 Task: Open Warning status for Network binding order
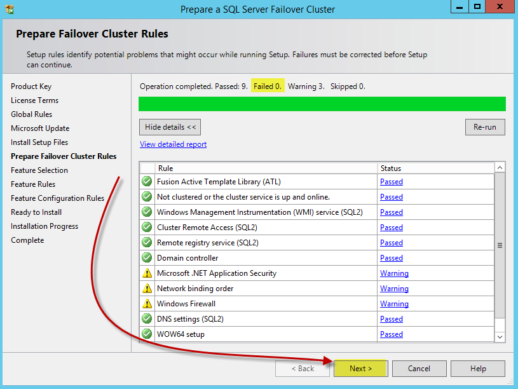pyautogui.click(x=394, y=289)
